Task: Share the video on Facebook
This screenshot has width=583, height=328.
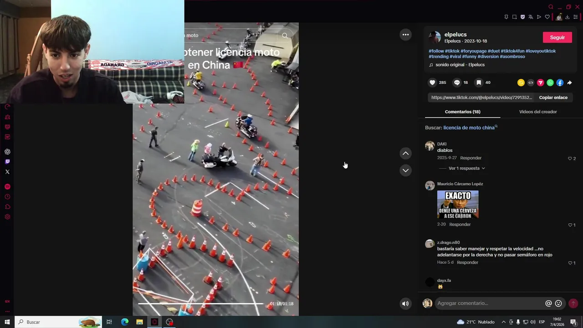Action: tap(560, 82)
